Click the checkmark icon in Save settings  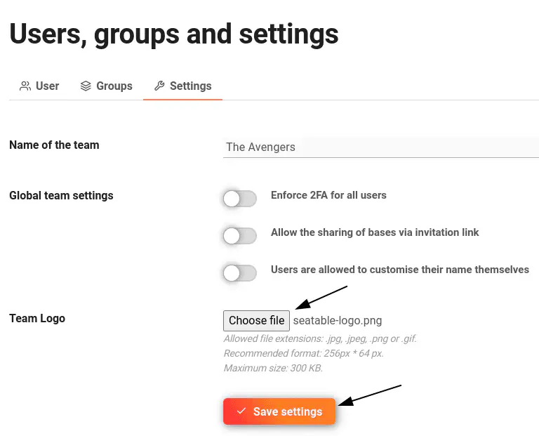tap(241, 411)
